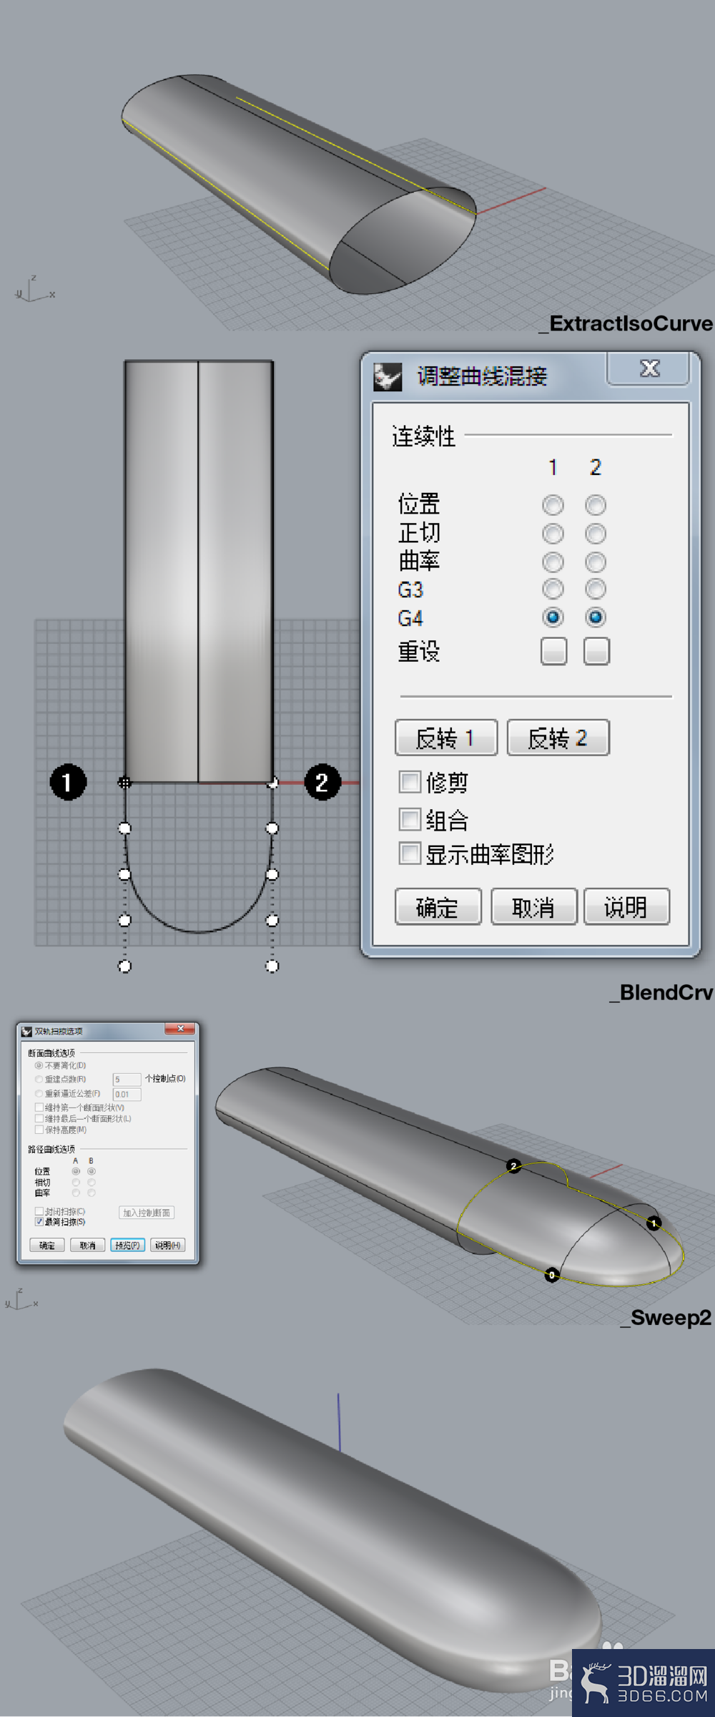This screenshot has height=1717, width=715.
Task: Uncheck 最简扫掠(S) checkbox
Action: 39,1222
